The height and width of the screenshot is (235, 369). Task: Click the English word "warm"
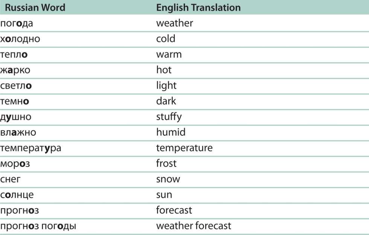(169, 55)
